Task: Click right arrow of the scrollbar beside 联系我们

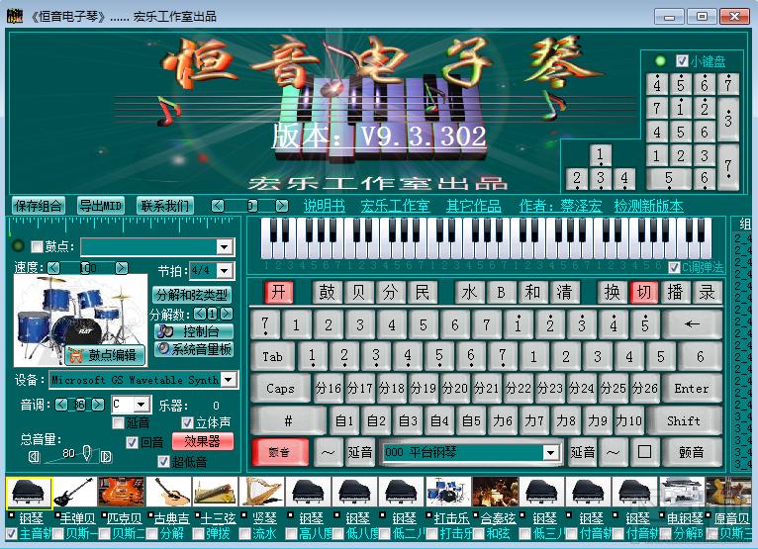Action: [281, 206]
